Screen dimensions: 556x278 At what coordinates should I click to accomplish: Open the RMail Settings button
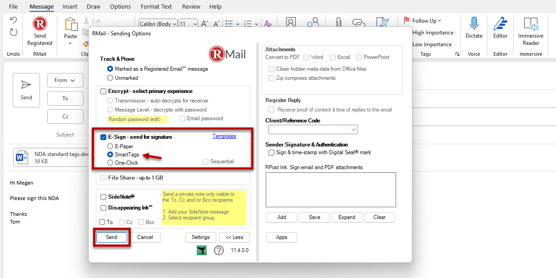click(x=201, y=237)
